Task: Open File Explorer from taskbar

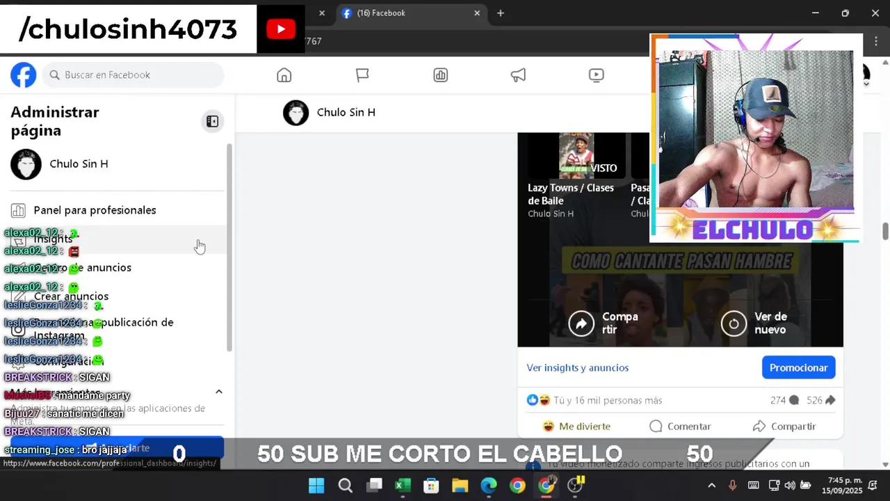Action: tap(460, 485)
